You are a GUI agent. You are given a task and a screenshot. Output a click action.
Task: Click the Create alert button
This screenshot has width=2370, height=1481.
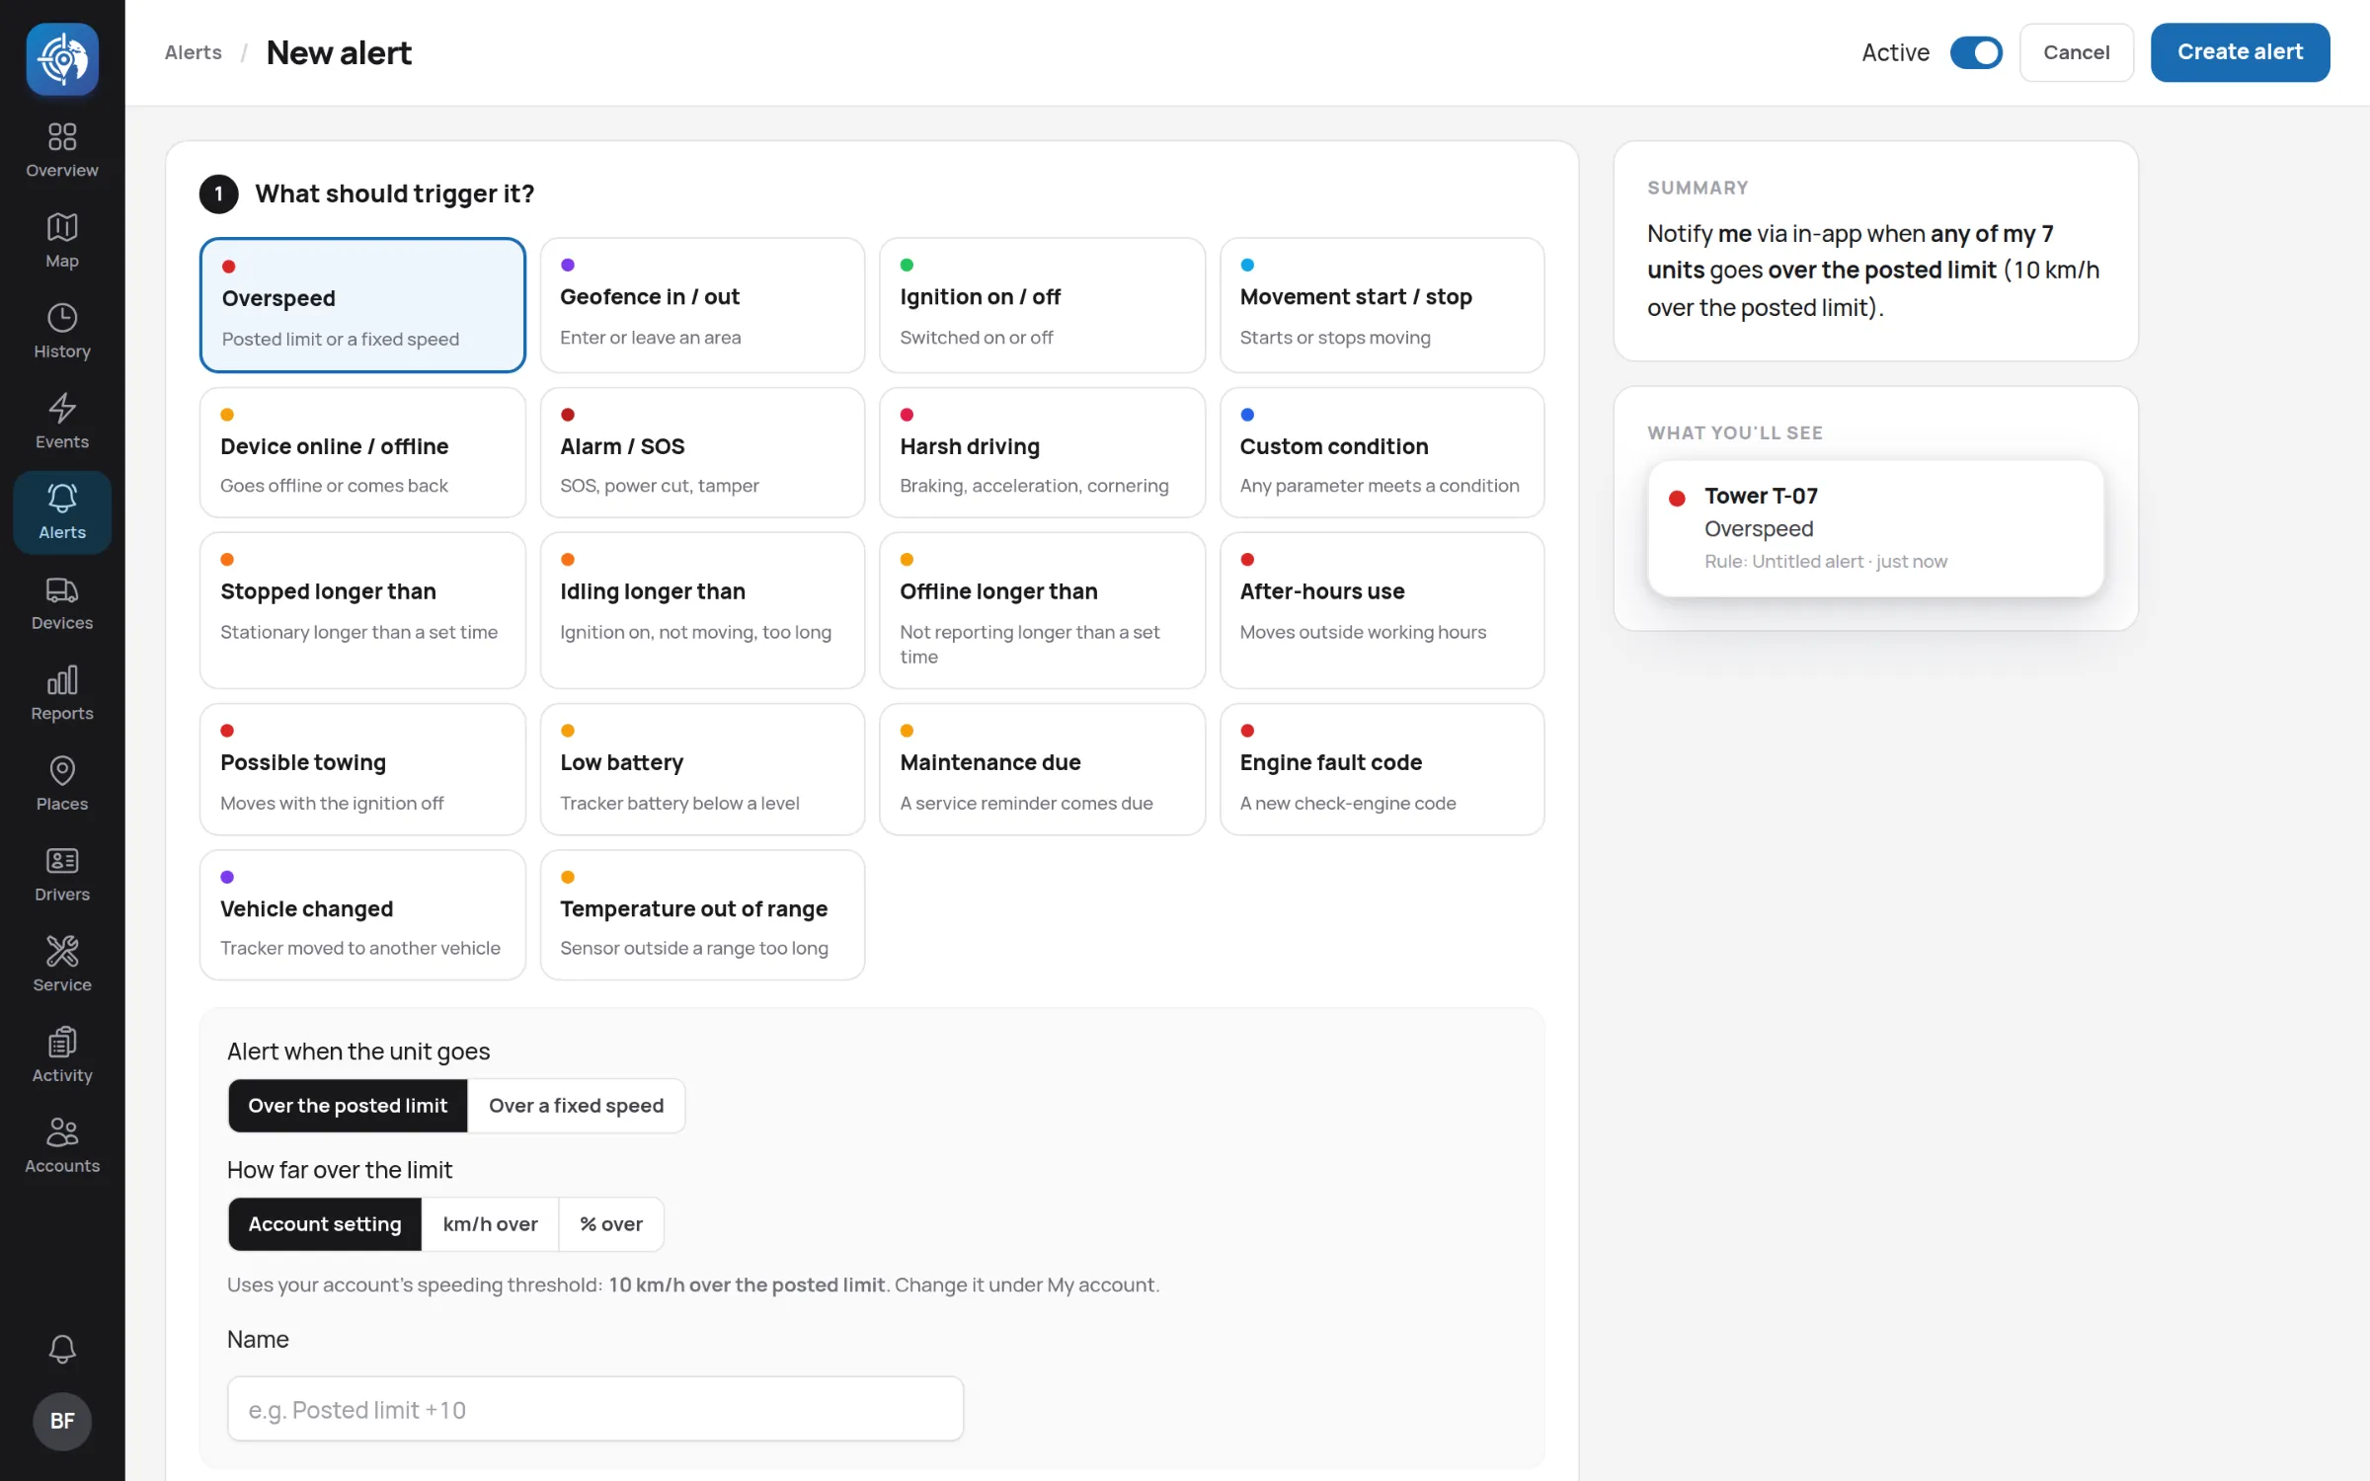[2240, 52]
